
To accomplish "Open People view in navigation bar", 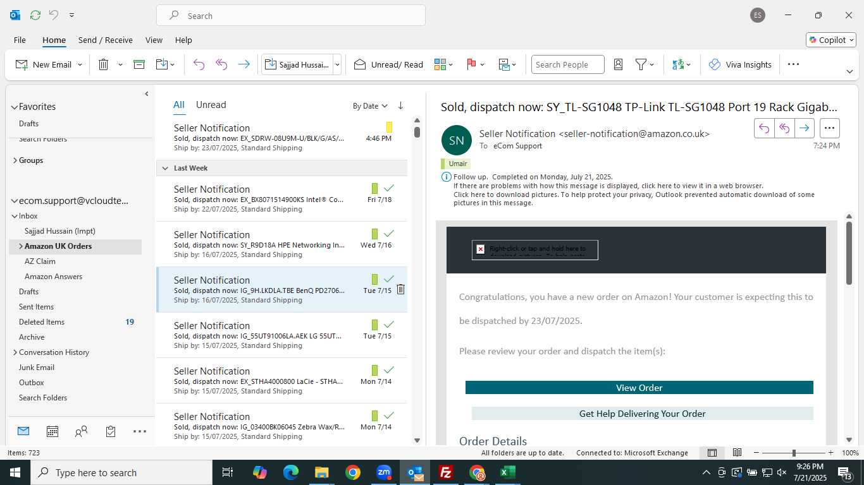I will click(x=81, y=431).
